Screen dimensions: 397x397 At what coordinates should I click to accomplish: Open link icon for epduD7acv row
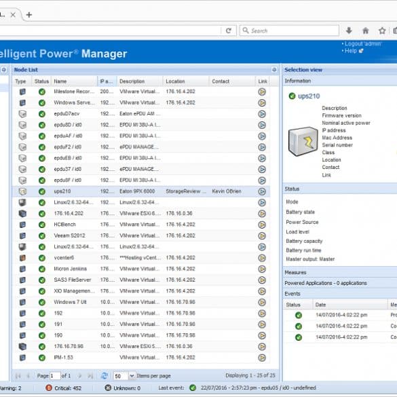click(262, 114)
